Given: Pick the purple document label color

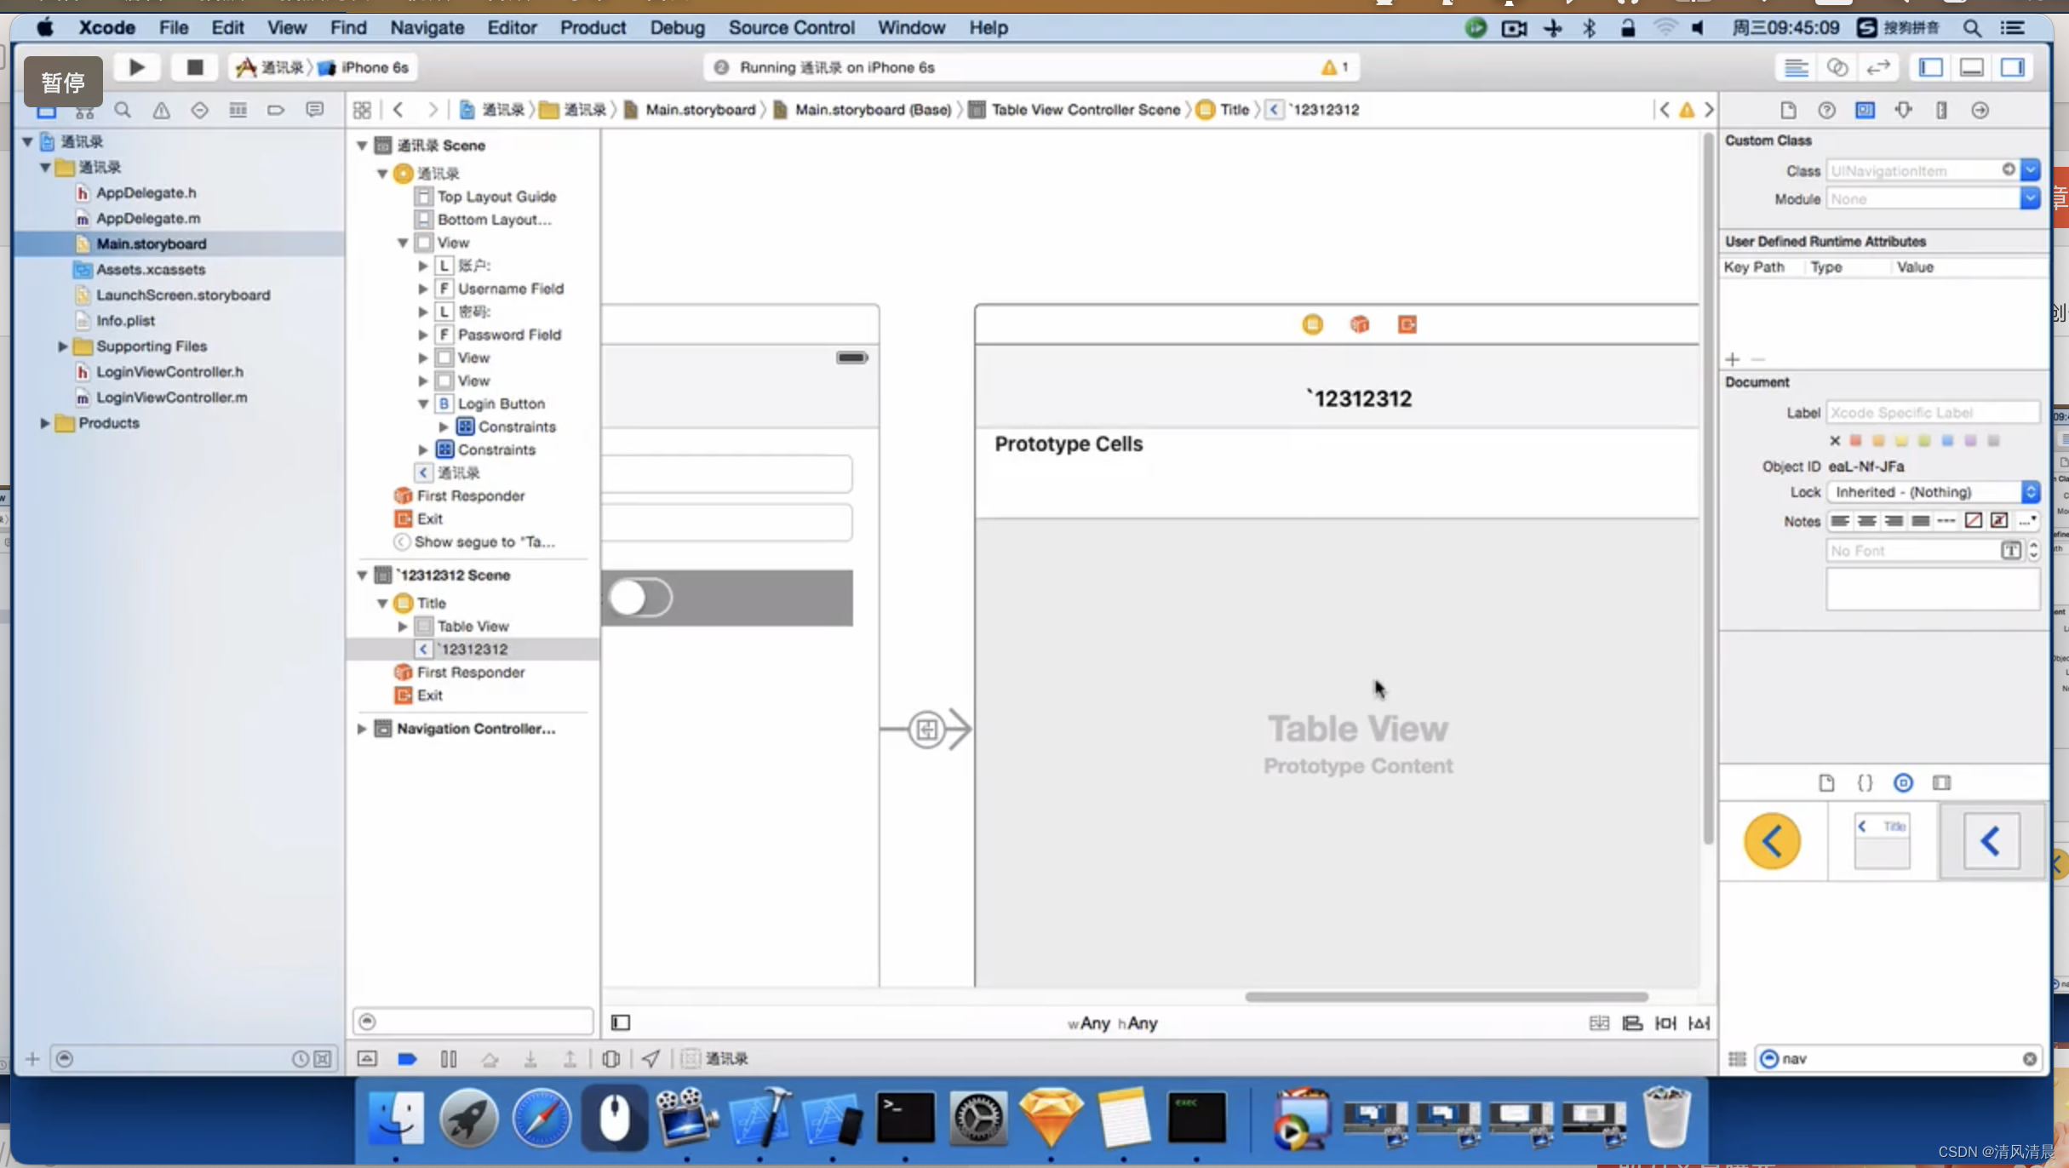Looking at the screenshot, I should coord(1970,441).
